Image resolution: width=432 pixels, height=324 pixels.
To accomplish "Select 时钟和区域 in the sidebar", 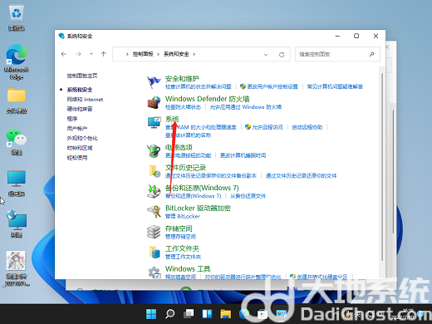I will (80, 148).
